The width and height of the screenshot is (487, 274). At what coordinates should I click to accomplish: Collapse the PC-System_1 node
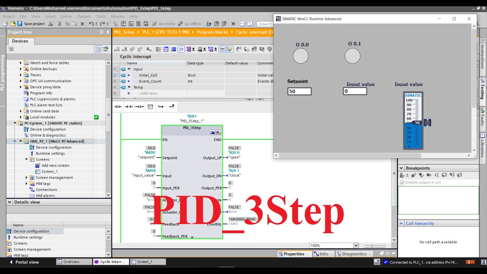(15, 123)
